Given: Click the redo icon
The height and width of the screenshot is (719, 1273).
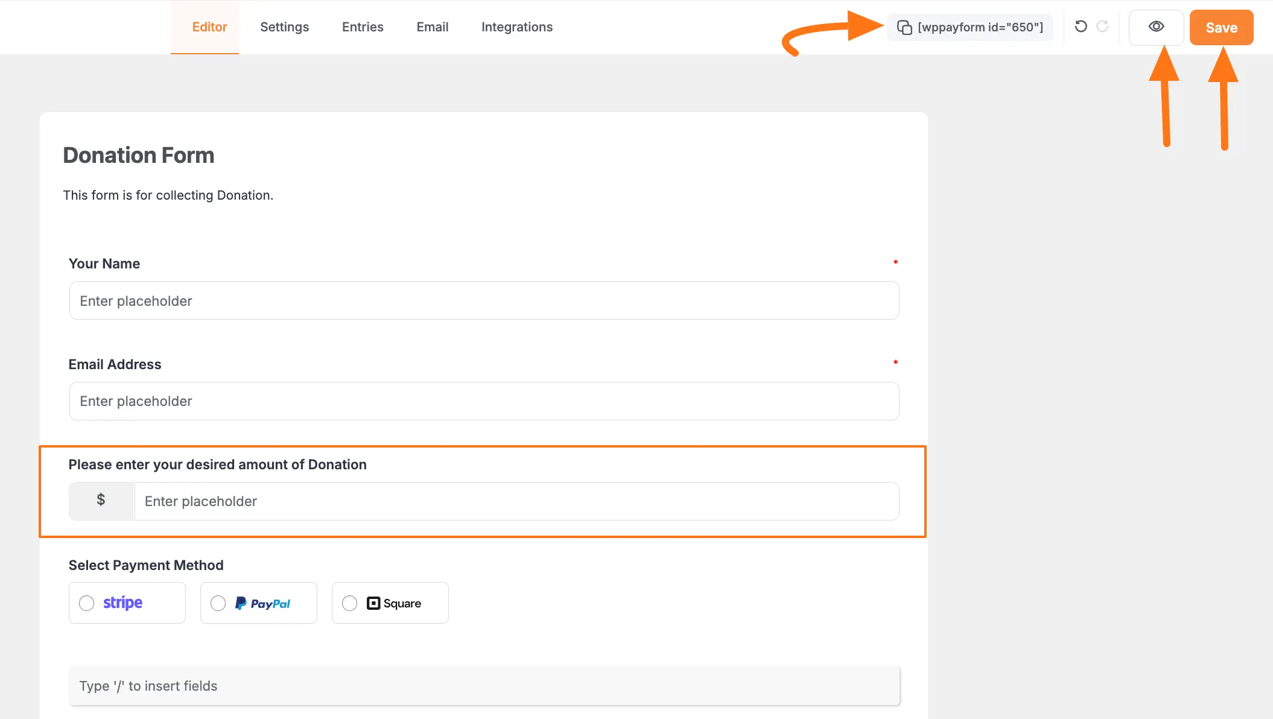Looking at the screenshot, I should click(x=1103, y=27).
